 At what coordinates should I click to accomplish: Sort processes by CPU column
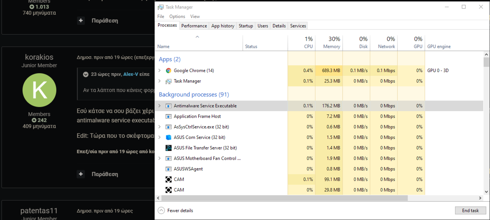click(301, 43)
